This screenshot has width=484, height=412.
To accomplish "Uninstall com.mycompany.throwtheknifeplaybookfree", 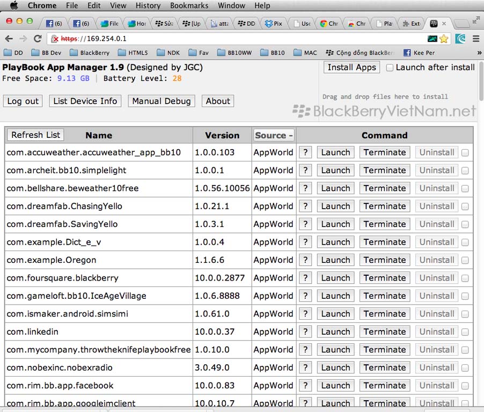I will pos(436,350).
